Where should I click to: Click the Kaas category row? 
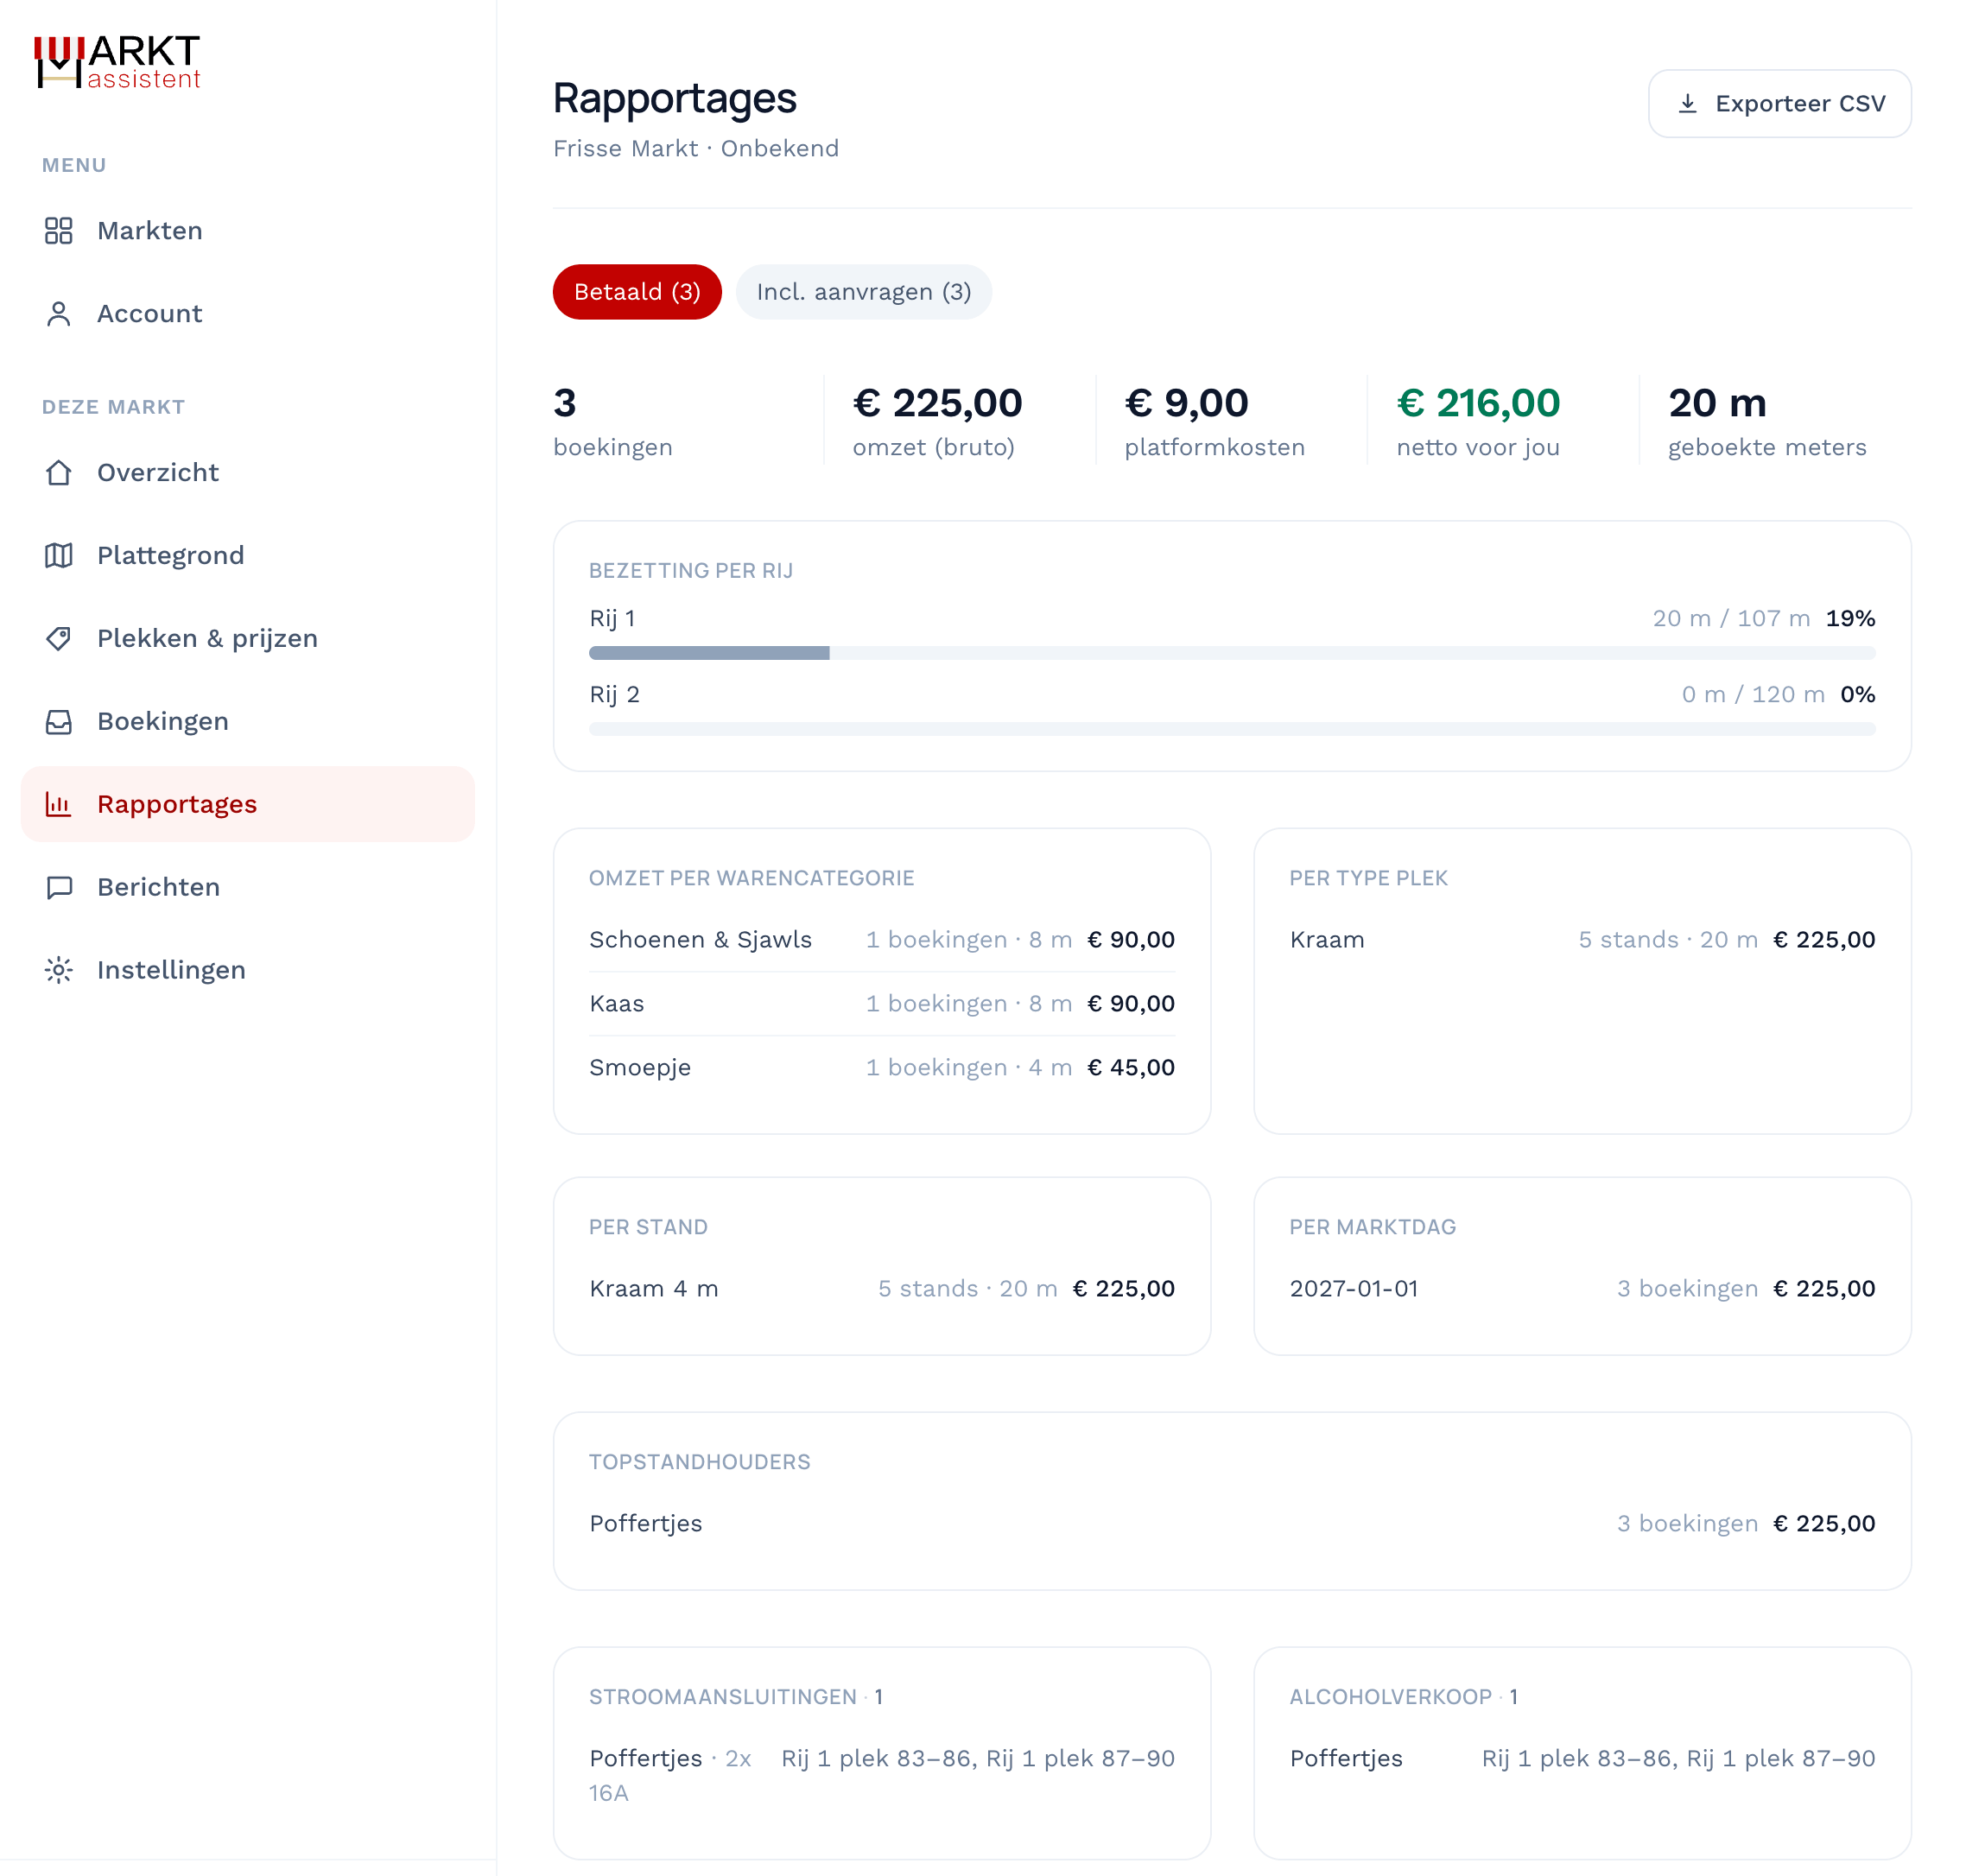[x=882, y=1004]
